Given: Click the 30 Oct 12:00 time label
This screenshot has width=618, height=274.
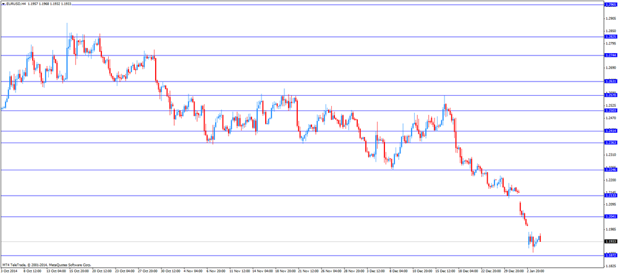Looking at the screenshot, I should pyautogui.click(x=171, y=272).
